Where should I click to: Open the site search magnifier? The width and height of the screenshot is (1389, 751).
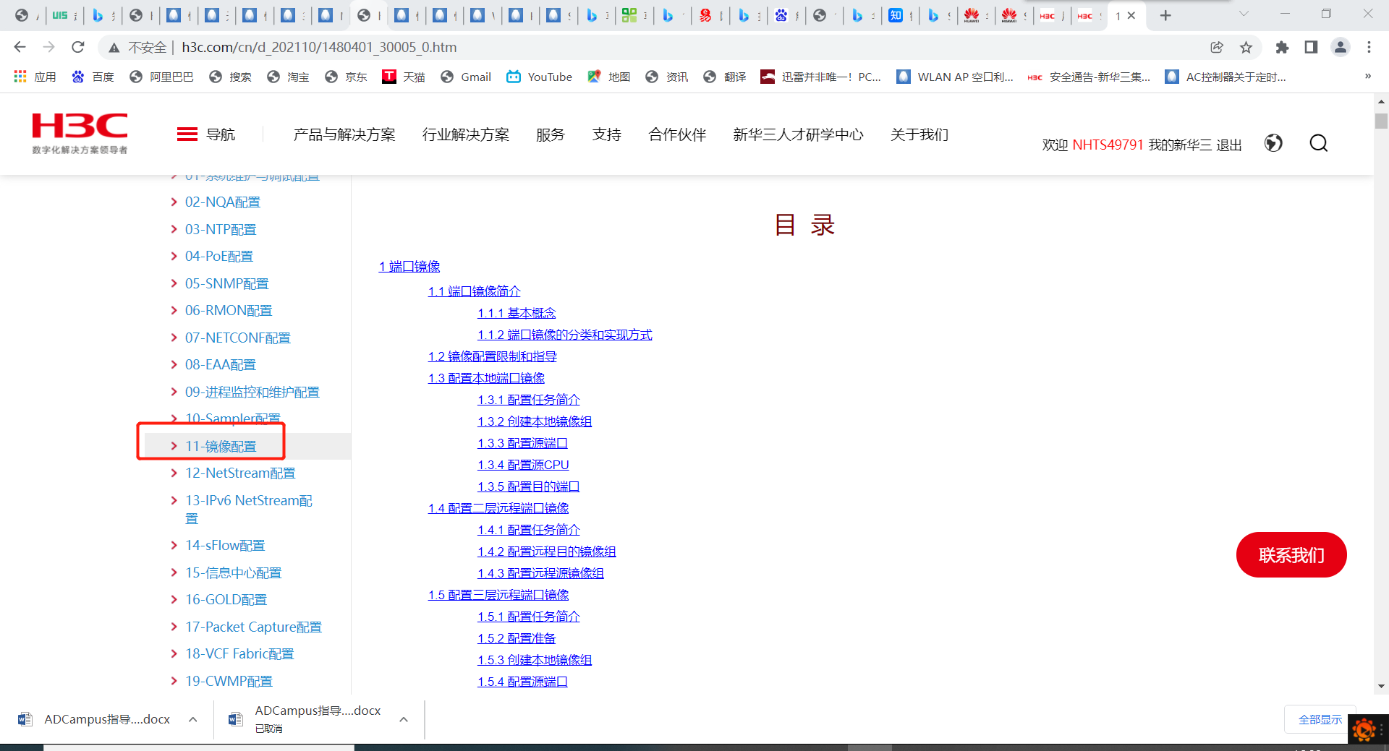click(x=1319, y=143)
